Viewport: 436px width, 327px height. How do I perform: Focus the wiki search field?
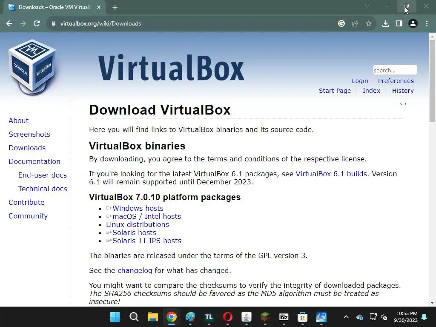[395, 70]
